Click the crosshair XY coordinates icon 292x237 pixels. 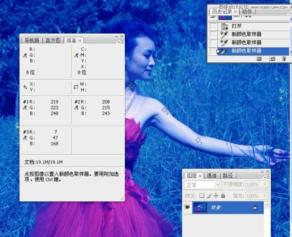click(25, 87)
